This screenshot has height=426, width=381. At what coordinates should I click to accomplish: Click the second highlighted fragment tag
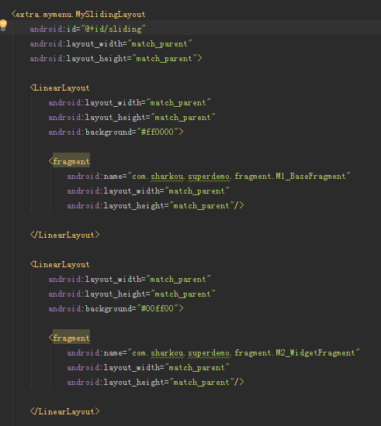tap(71, 338)
